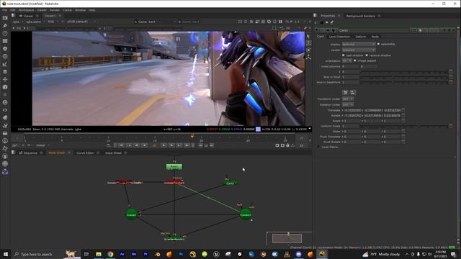
Task: Click the uniform scale slider
Action: click(x=404, y=126)
